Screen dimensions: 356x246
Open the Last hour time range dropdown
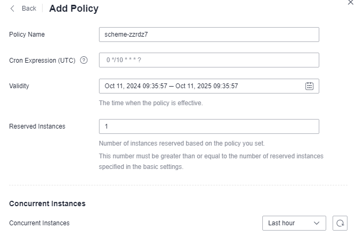click(x=294, y=223)
